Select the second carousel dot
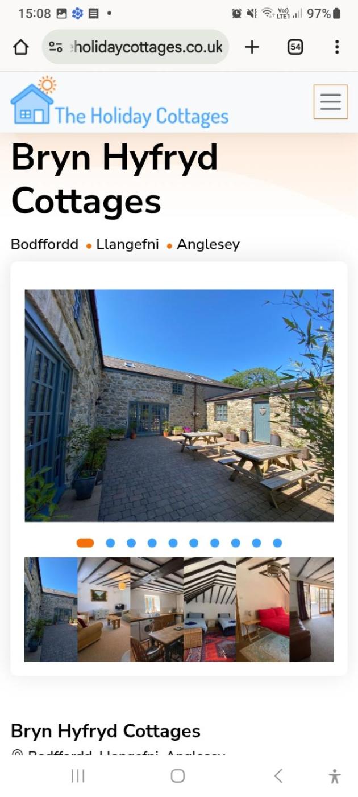 click(110, 543)
